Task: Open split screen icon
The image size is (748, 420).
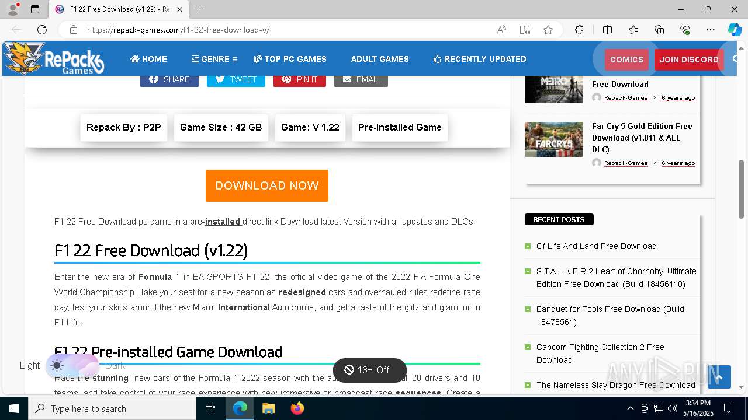Action: (x=607, y=30)
